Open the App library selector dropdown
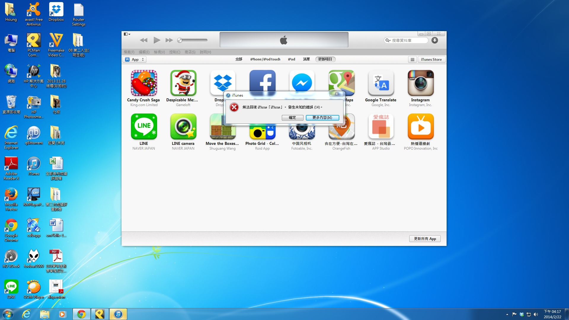569x320 pixels. point(135,60)
